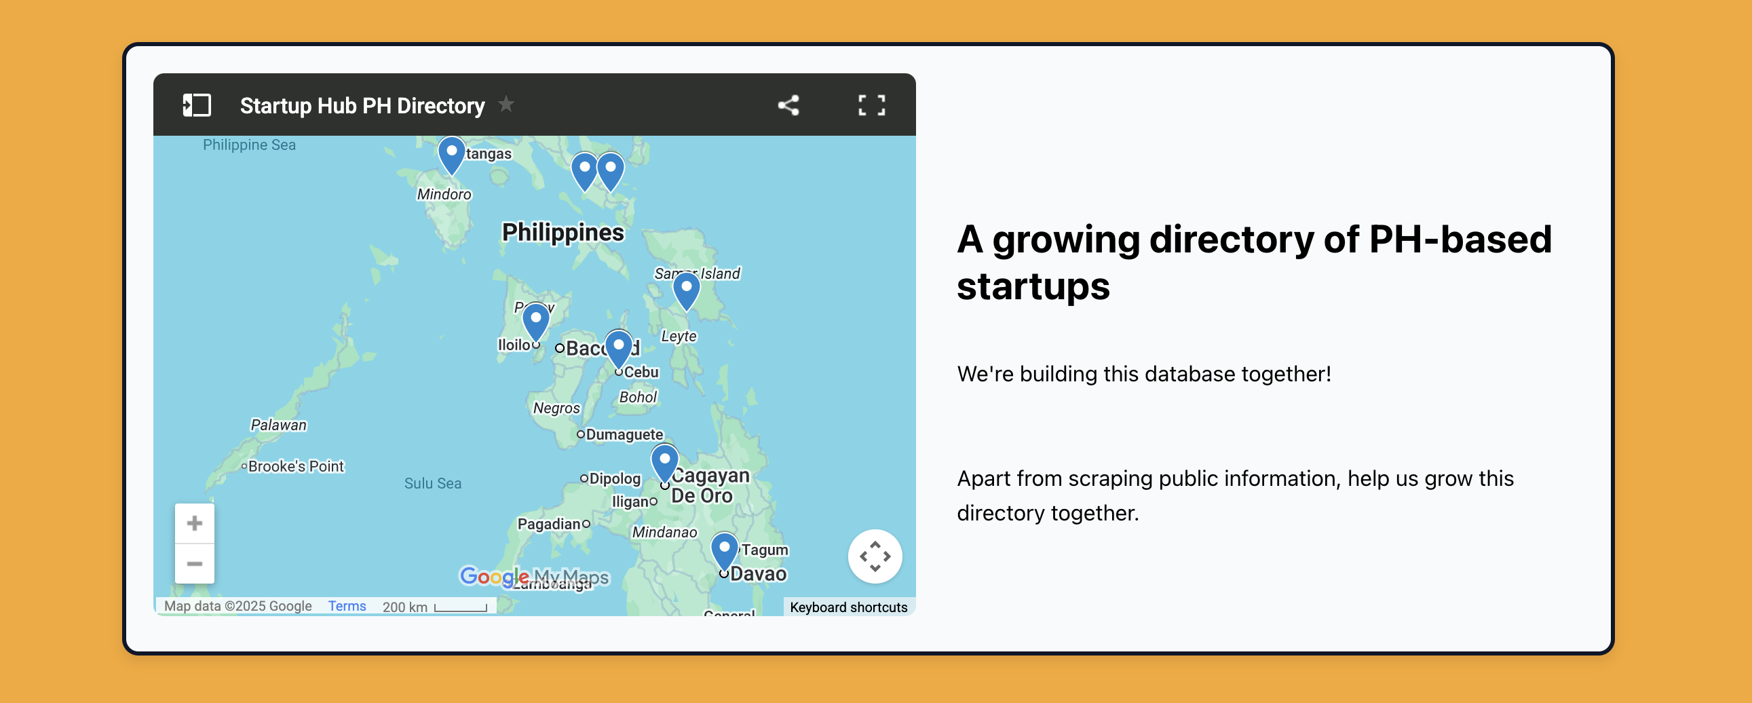Open the map legend sidebar panel
The image size is (1752, 703).
[197, 105]
